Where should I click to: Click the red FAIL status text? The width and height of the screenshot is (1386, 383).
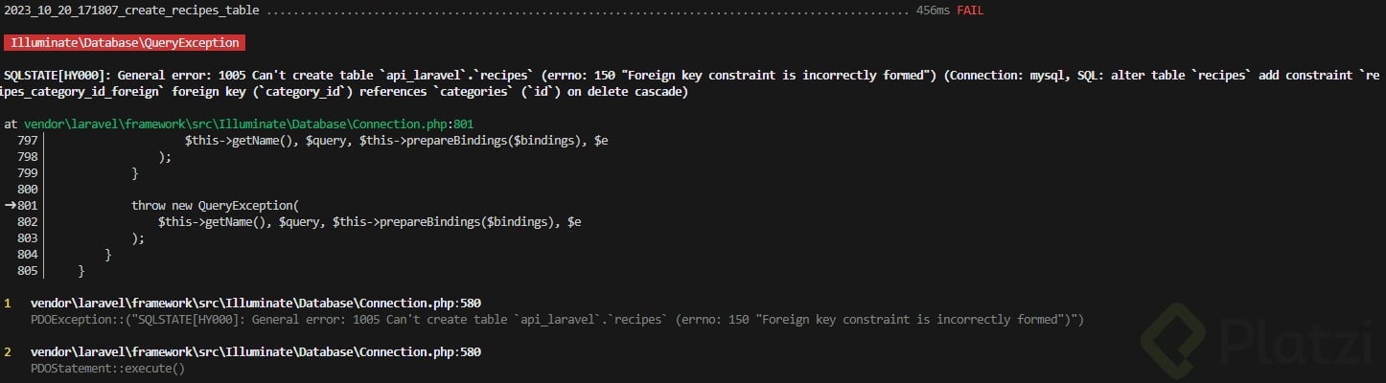[970, 11]
